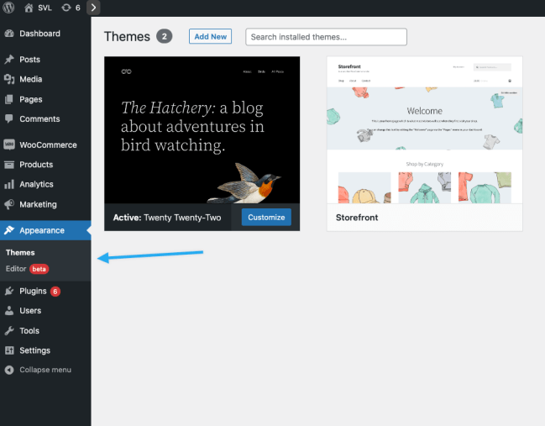Click the updates refresh icon
Screen dimensions: 545x426
(x=66, y=8)
